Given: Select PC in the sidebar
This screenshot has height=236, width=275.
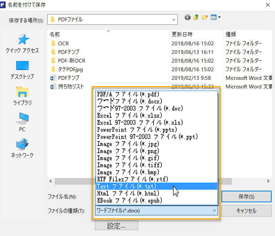Looking at the screenshot, I should tap(22, 122).
